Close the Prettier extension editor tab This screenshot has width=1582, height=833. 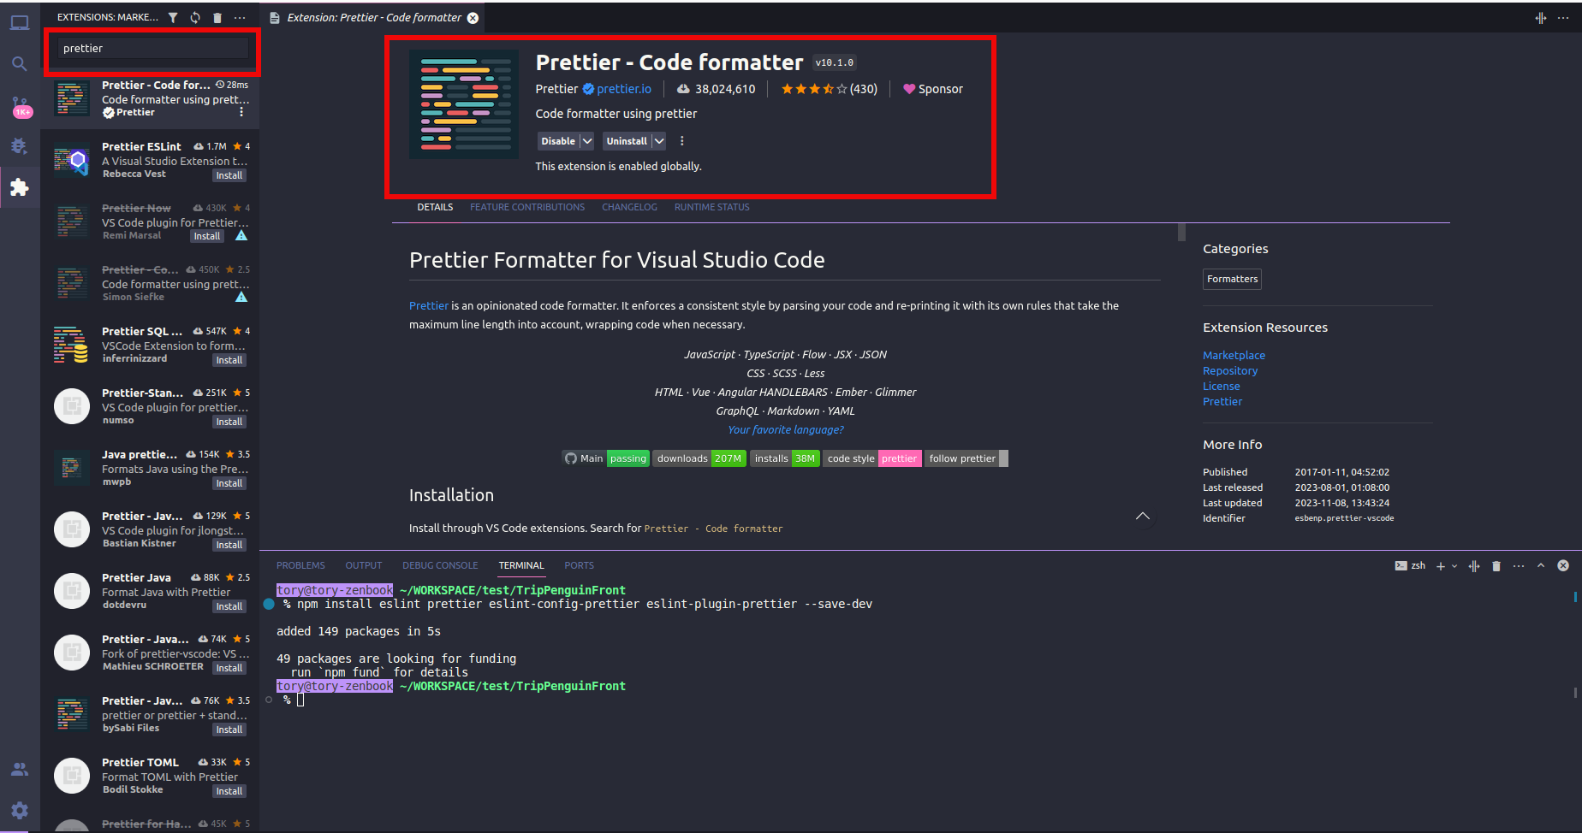point(473,18)
